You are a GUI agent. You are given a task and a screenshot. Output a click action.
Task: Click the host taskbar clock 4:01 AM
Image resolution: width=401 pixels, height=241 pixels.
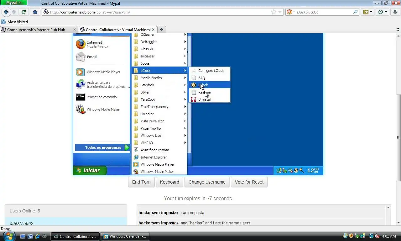(x=389, y=236)
